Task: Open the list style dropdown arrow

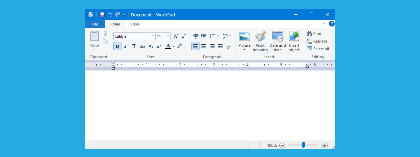Action: (x=218, y=36)
